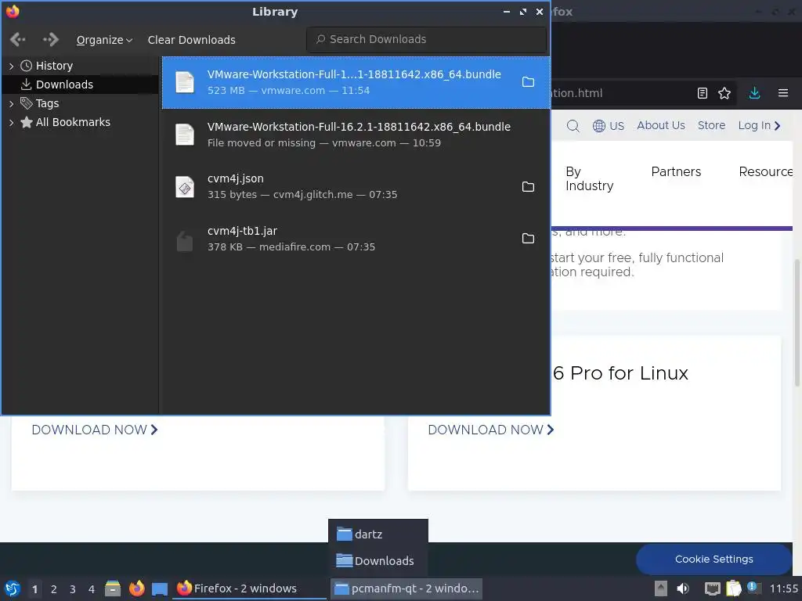
Task: Open update notifier tray icon
Action: [x=753, y=588]
